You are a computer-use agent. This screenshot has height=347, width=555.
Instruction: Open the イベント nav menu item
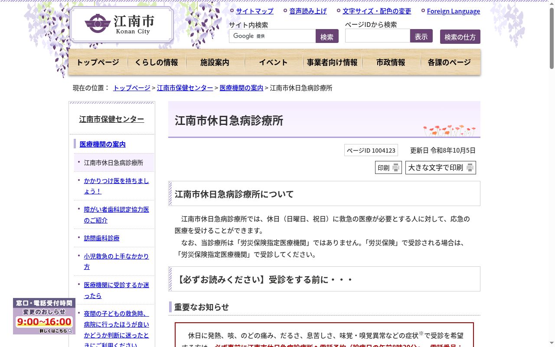[x=274, y=62]
